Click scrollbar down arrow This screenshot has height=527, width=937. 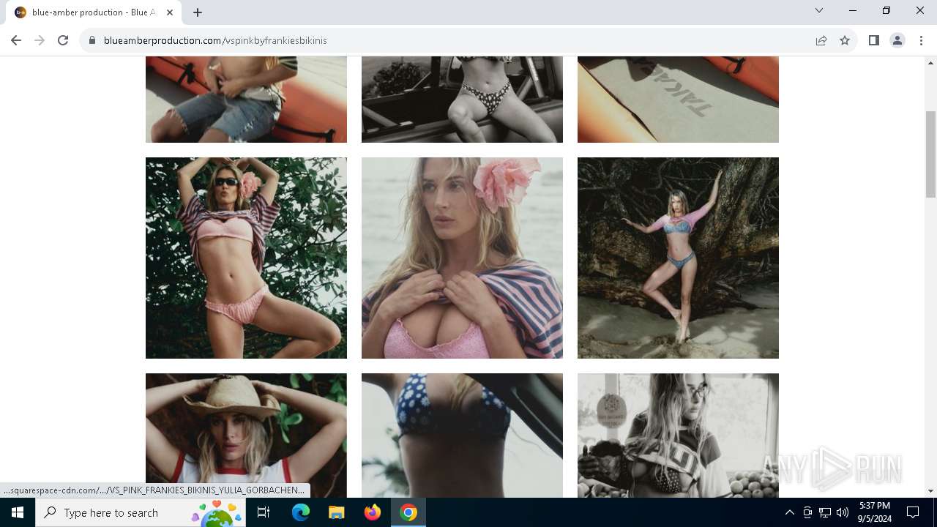point(930,491)
